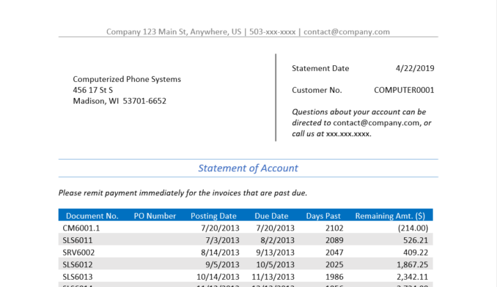The width and height of the screenshot is (497, 287).
Task: Click due date 9/13/2013
Action: (x=276, y=253)
